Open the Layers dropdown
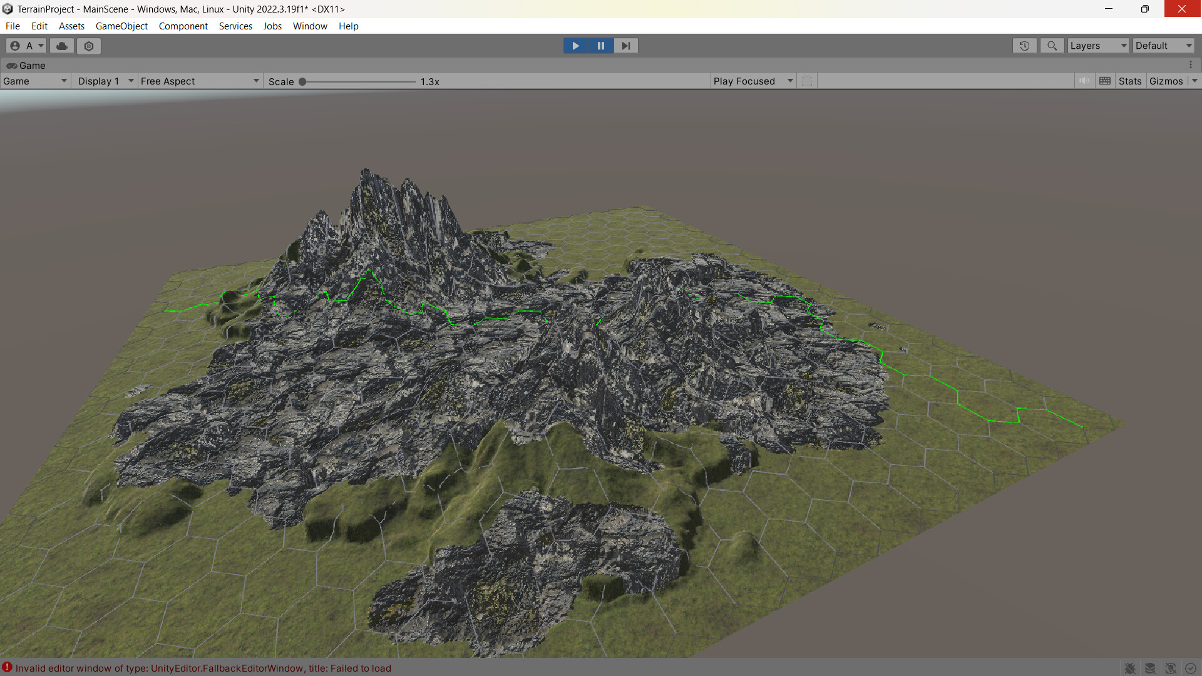Viewport: 1202px width, 676px height. 1097,45
